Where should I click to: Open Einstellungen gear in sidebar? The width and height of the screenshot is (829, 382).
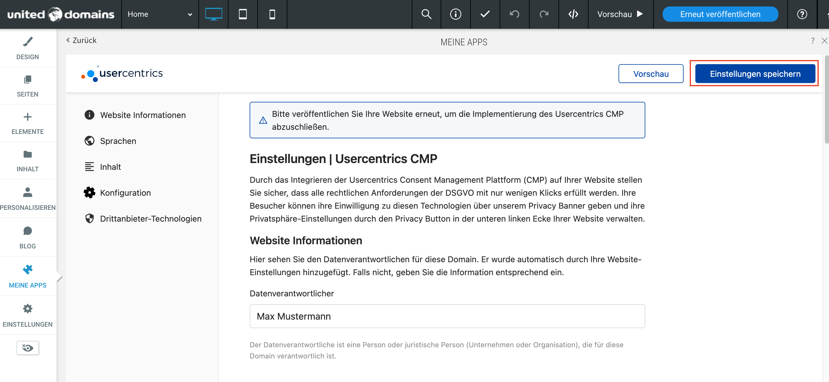[28, 315]
